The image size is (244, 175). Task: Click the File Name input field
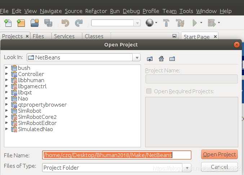tap(117, 155)
